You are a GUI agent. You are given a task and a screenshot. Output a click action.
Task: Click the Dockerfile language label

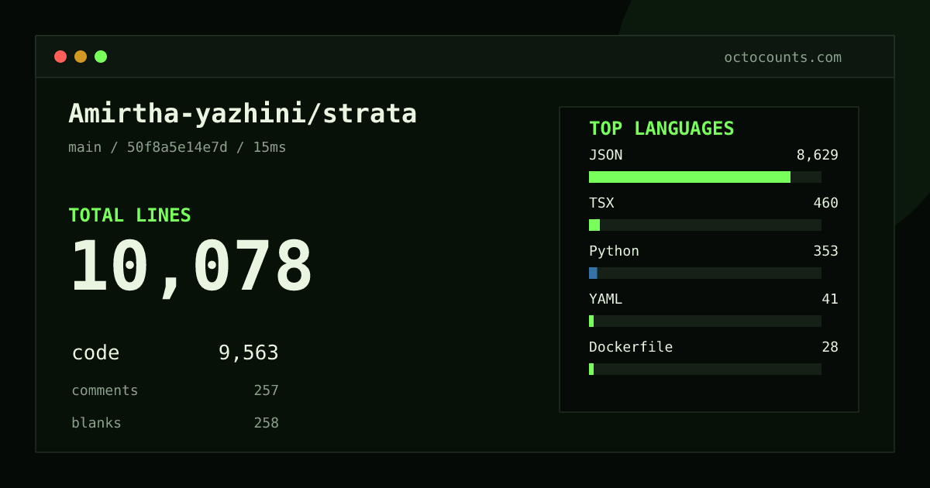click(x=631, y=347)
